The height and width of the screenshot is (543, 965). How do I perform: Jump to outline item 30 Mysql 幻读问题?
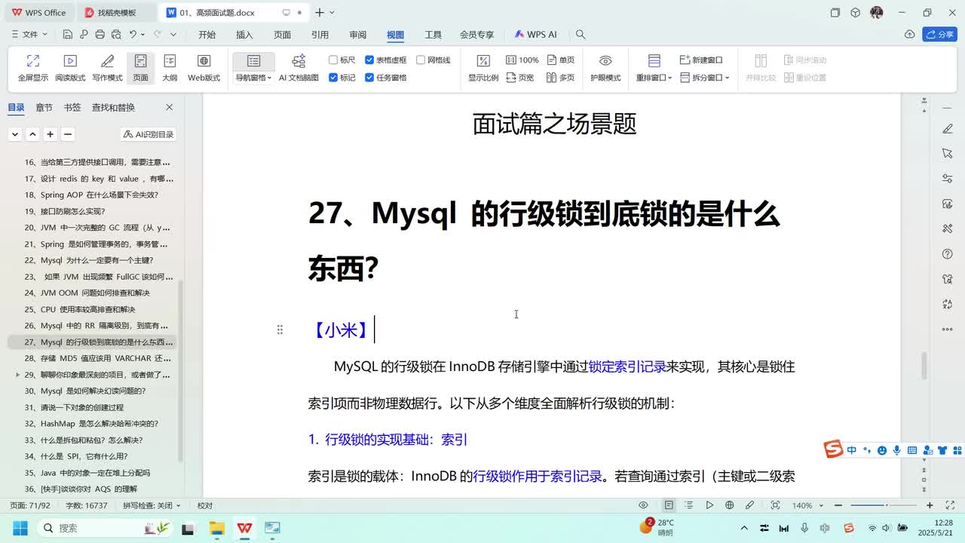[x=85, y=391]
